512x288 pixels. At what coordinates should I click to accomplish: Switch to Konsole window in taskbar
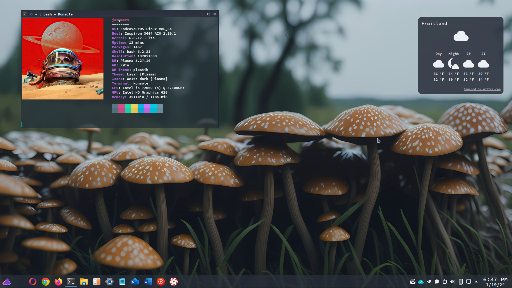71,282
